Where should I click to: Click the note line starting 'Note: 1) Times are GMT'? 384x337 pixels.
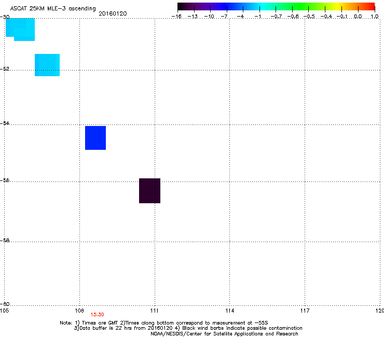164,323
